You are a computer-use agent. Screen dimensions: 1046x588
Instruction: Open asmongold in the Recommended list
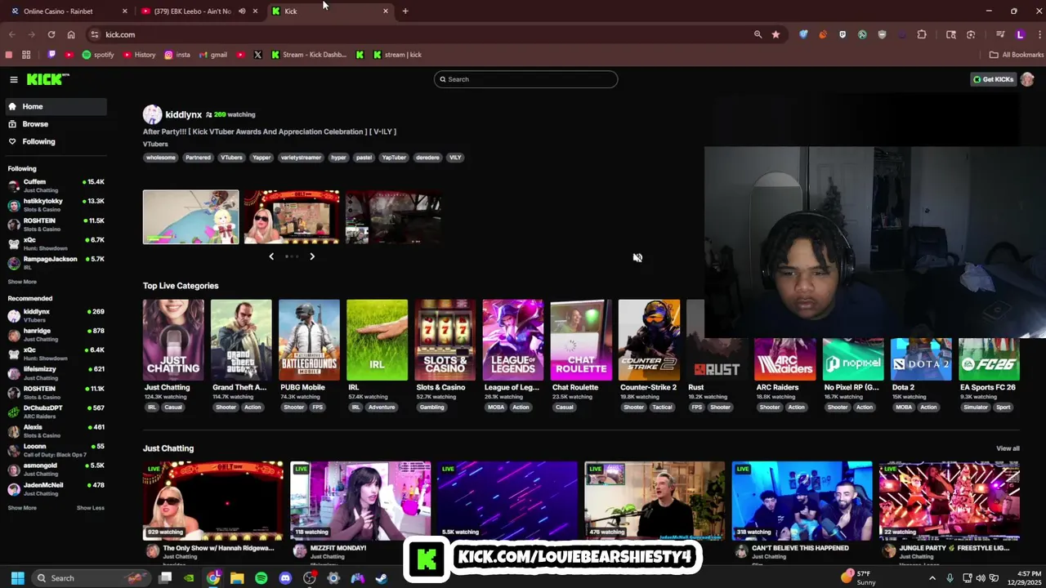pos(55,469)
